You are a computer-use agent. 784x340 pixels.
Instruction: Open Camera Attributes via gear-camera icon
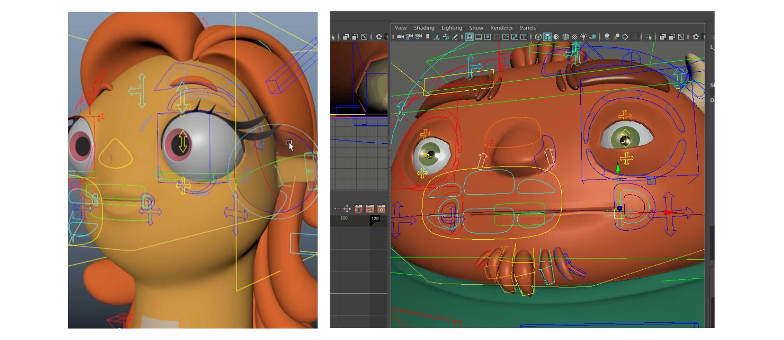418,37
